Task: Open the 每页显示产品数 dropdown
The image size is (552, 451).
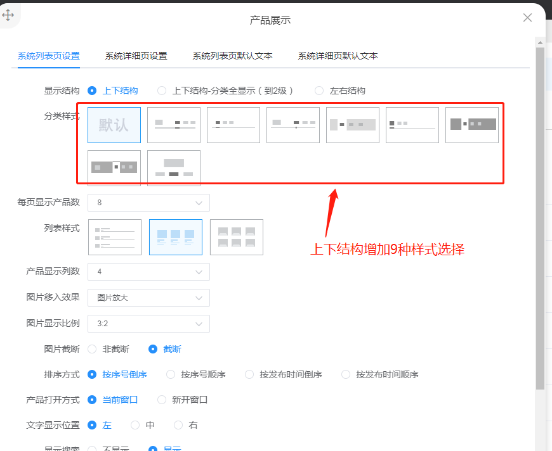Action: click(x=148, y=203)
